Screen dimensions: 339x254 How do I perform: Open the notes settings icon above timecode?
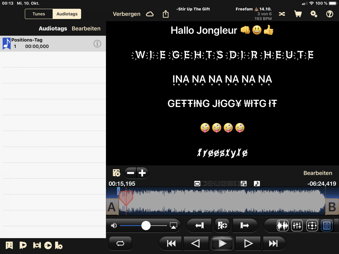pos(116,173)
